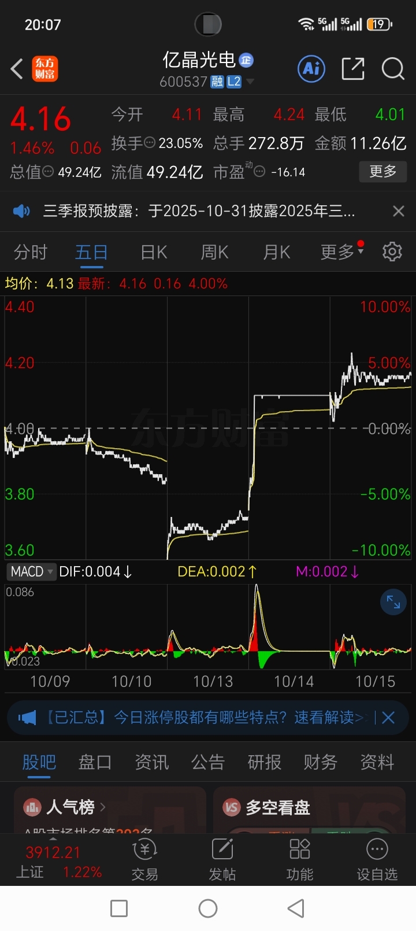Tap the MACD indicator chart area
Image resolution: width=416 pixels, height=931 pixels.
pos(208,626)
